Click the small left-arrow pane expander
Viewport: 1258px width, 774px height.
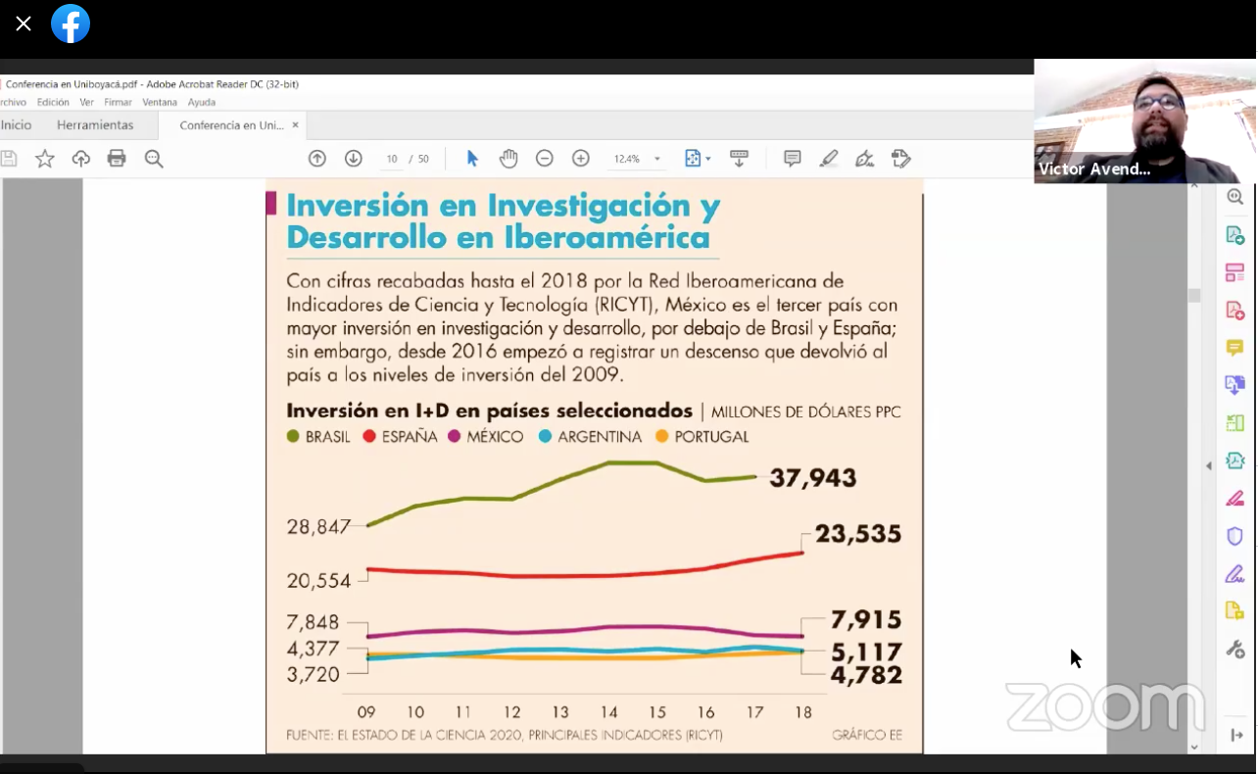pyautogui.click(x=1209, y=466)
